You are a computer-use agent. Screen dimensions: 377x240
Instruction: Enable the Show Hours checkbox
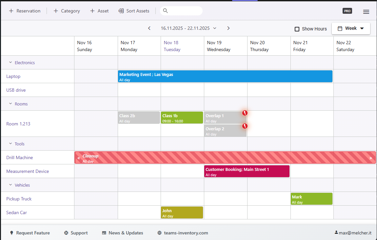click(297, 29)
